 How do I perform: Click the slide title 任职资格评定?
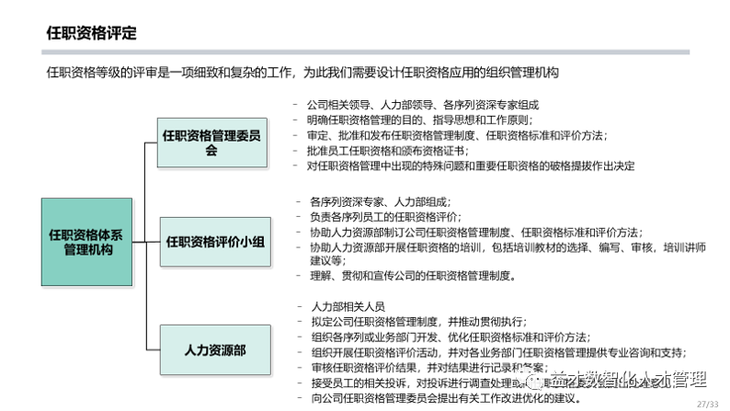click(91, 33)
